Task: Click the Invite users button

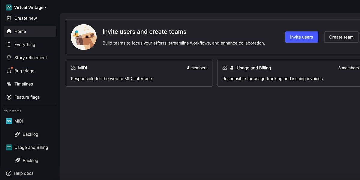Action: (301, 37)
